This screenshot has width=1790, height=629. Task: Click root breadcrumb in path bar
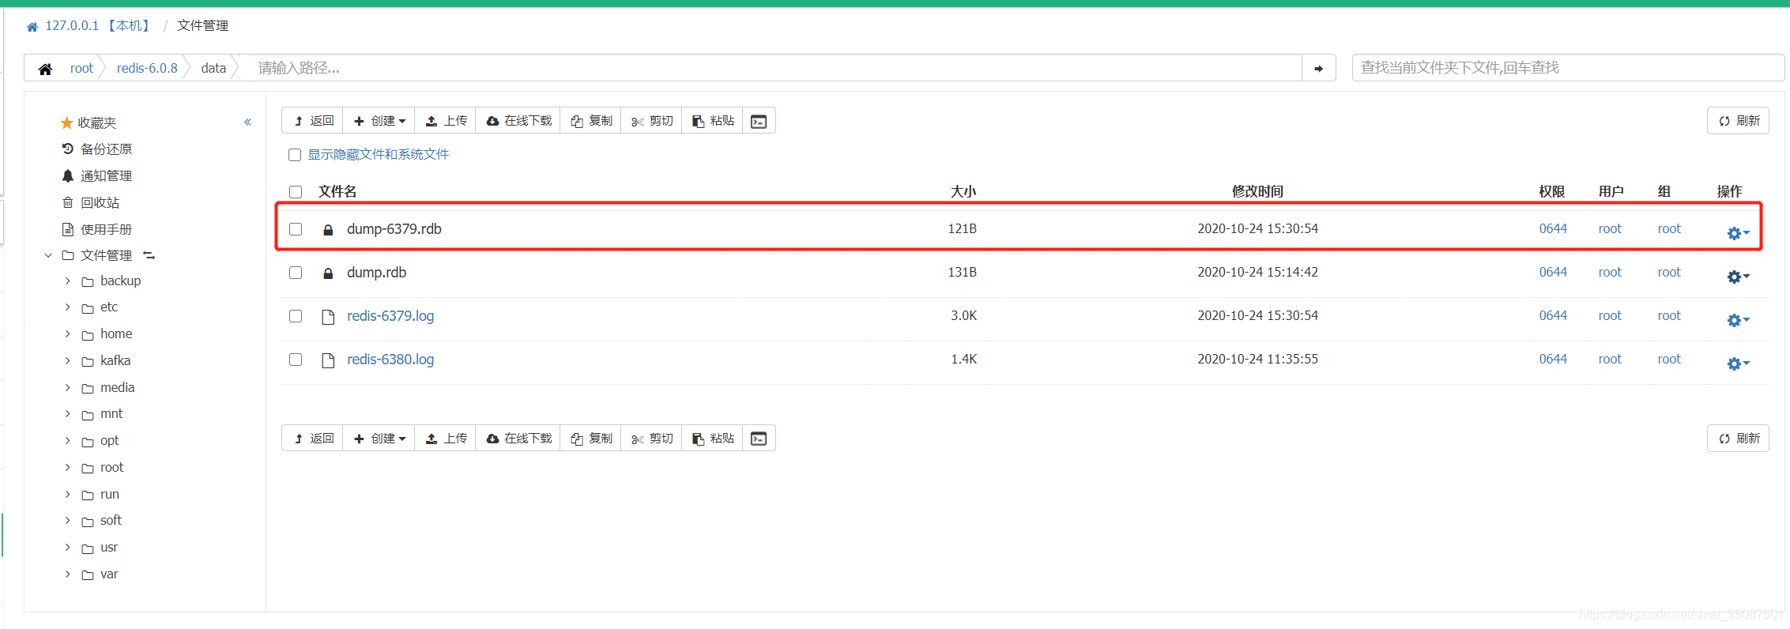tap(81, 68)
